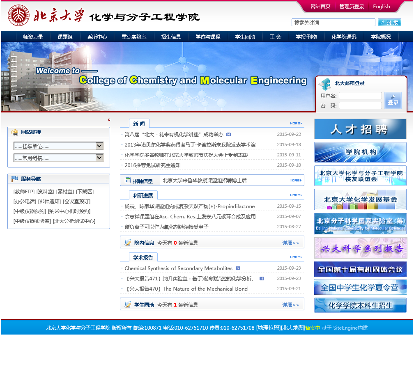The width and height of the screenshot is (414, 376).
Task: Open The Nature of the Mechanical Bond report
Action: click(x=186, y=289)
